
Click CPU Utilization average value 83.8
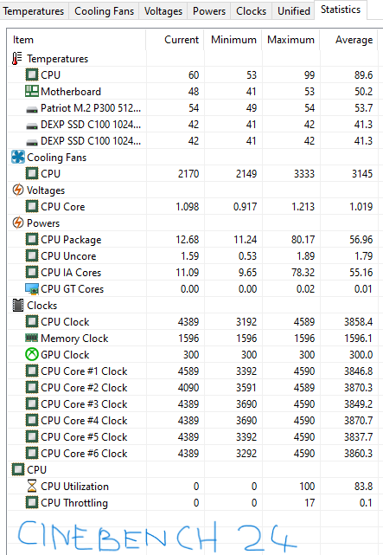[x=364, y=487]
